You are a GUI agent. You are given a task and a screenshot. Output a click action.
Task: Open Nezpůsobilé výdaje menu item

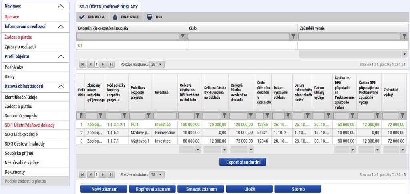click(x=22, y=163)
